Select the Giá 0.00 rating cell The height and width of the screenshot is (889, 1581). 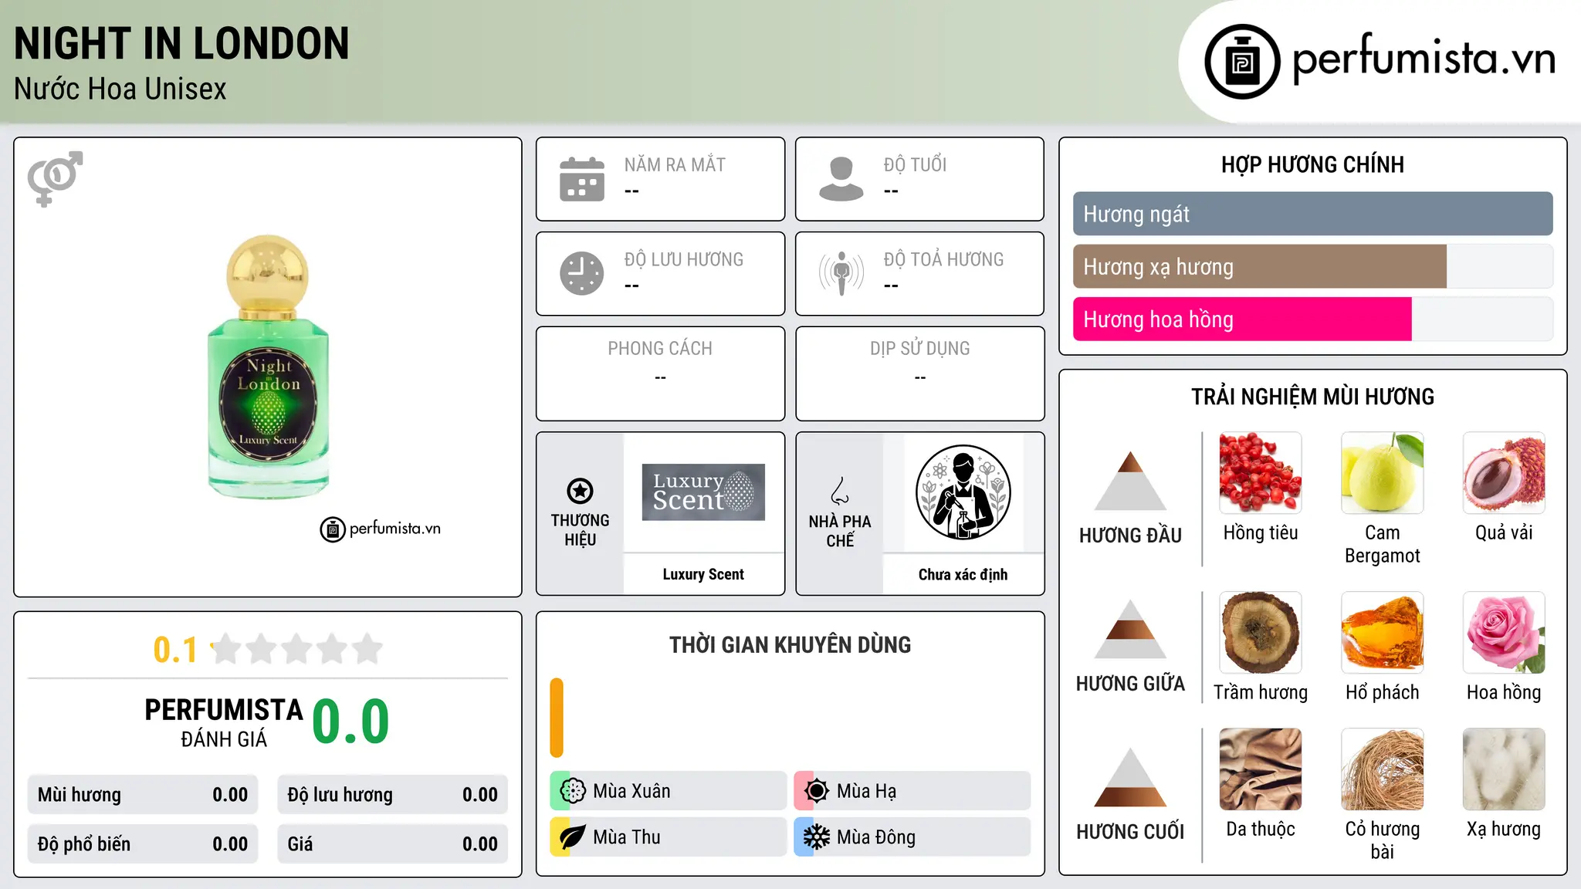[x=392, y=844]
